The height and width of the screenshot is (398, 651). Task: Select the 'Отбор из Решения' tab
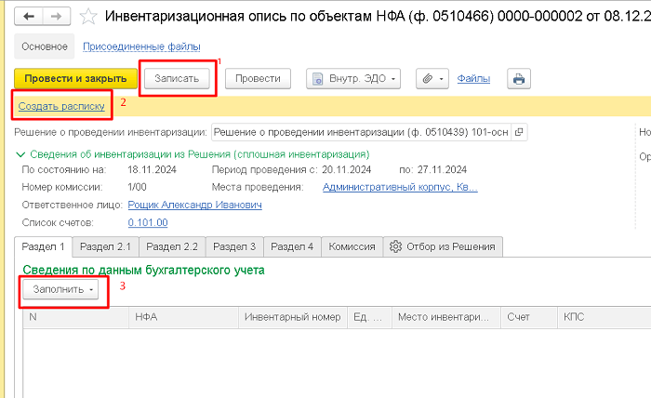pos(444,246)
